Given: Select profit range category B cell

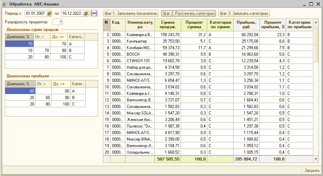Looking at the screenshot, I should [x=78, y=98].
